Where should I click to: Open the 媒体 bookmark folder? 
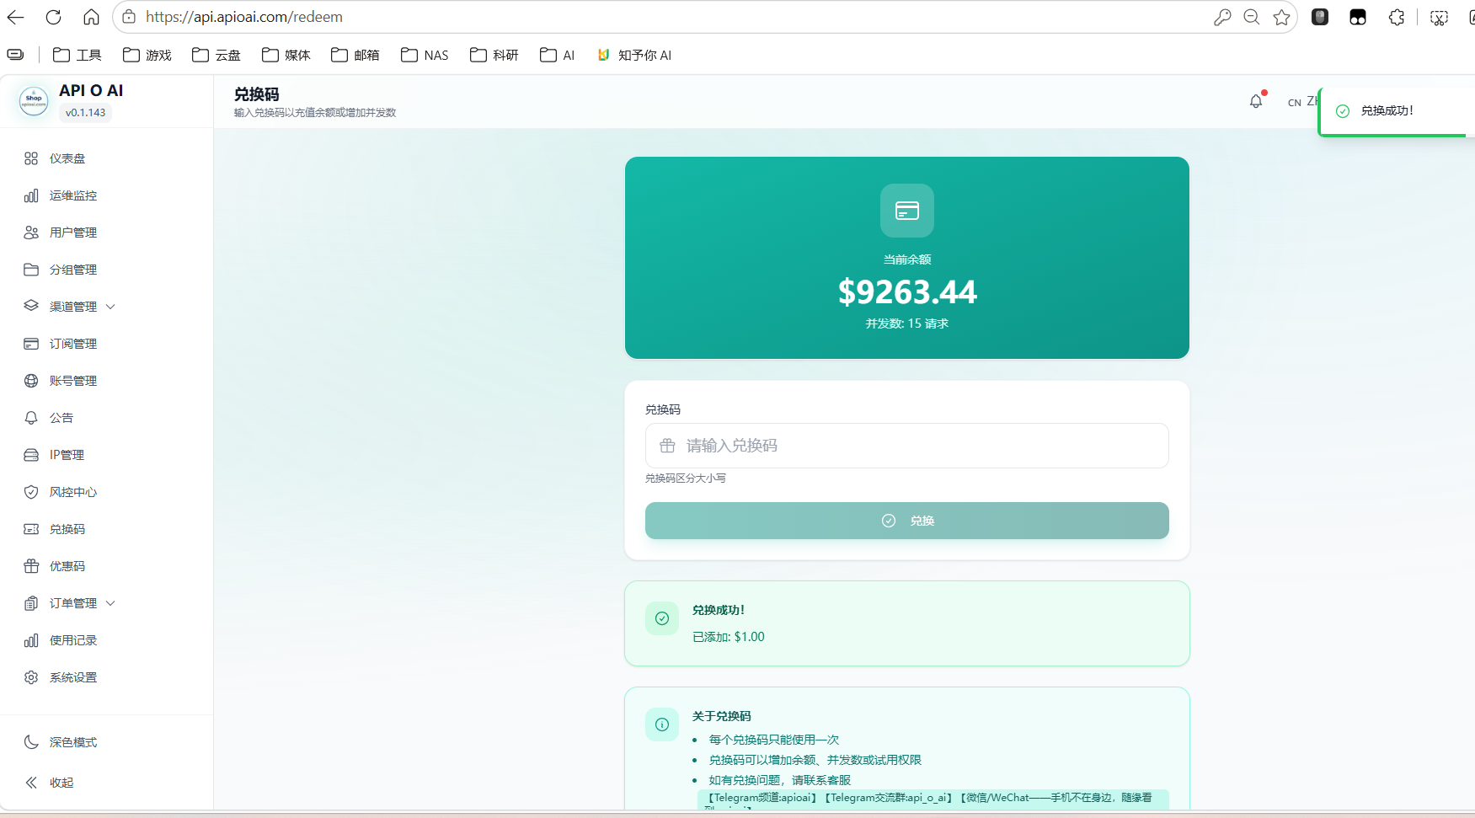point(286,55)
